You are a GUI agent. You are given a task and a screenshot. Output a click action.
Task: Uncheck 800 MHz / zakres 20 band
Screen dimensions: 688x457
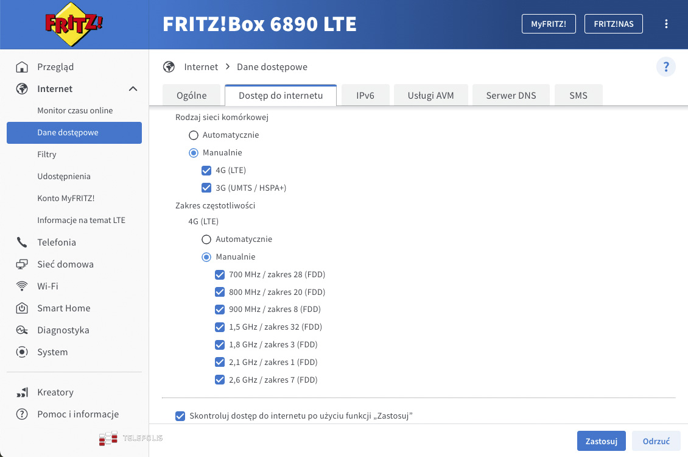point(220,292)
